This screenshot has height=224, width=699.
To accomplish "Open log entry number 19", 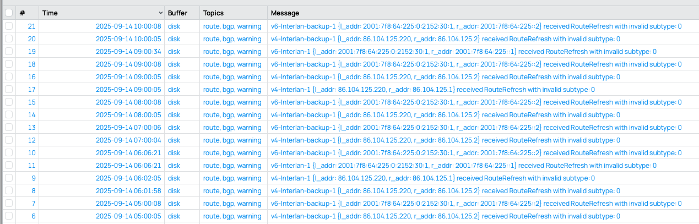I will tap(31, 52).
